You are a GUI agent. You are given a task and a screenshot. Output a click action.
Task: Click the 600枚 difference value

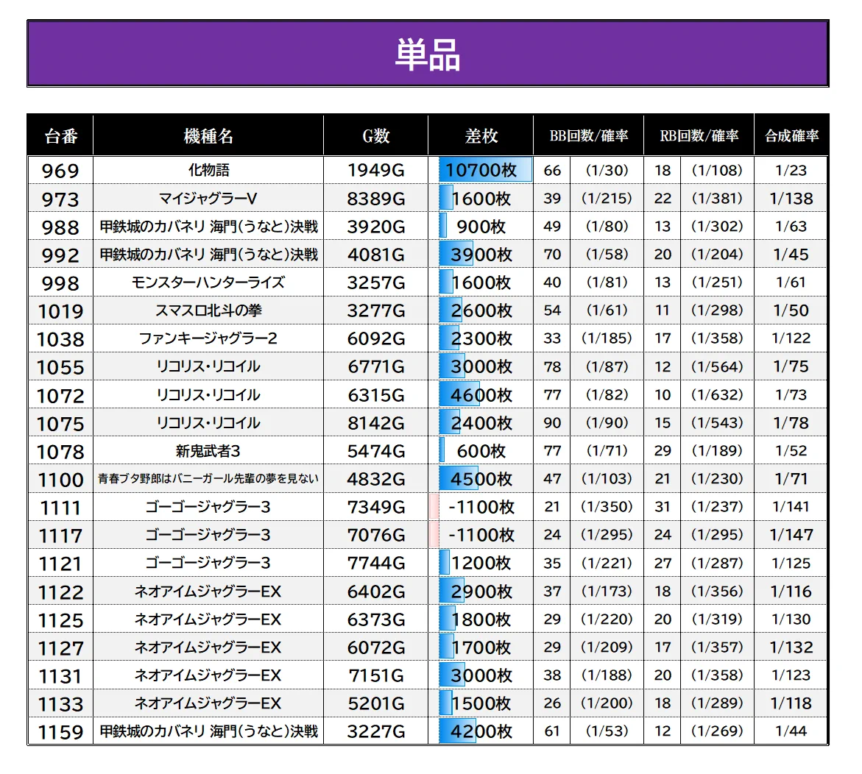click(481, 451)
